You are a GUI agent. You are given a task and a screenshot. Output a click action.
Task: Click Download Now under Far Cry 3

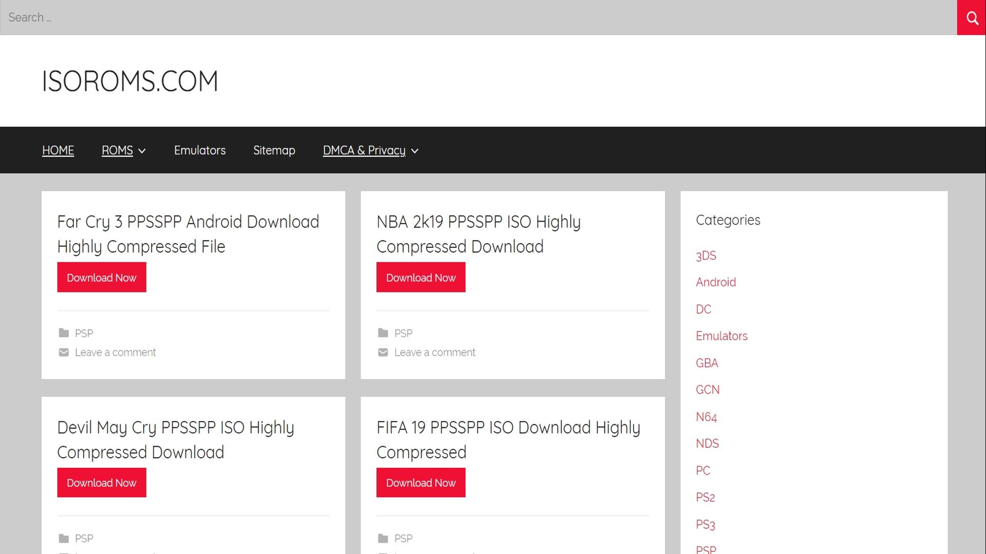(102, 278)
